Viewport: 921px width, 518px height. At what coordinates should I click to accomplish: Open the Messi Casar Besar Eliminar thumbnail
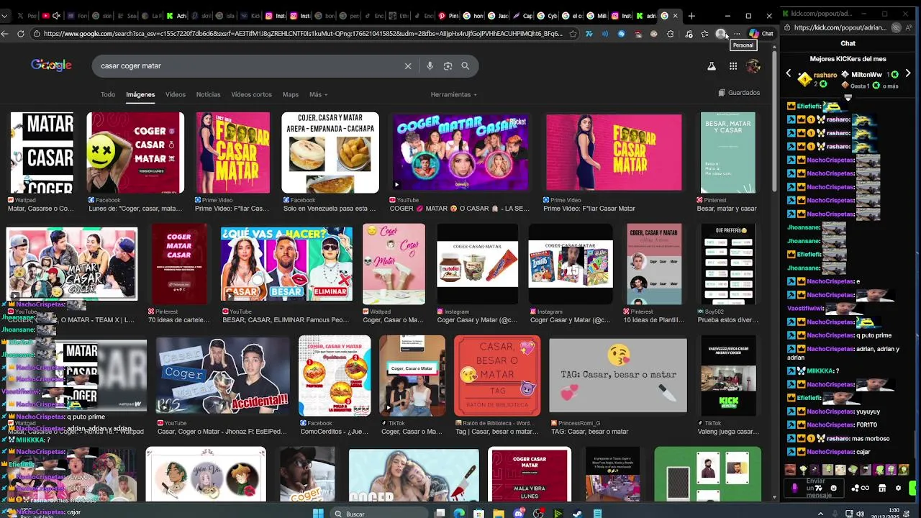[286, 264]
